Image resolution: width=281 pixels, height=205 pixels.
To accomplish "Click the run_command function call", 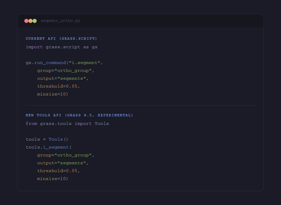I will pyautogui.click(x=50, y=63).
